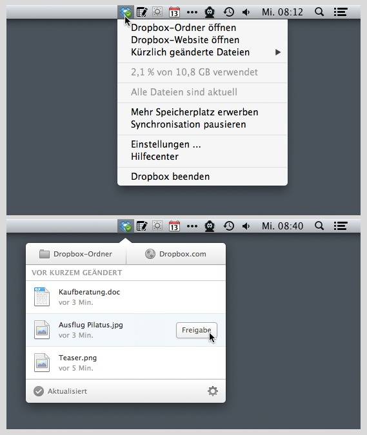This screenshot has width=367, height=435.
Task: Click Dropbox menu bar icon at 08:40
Action: click(126, 226)
